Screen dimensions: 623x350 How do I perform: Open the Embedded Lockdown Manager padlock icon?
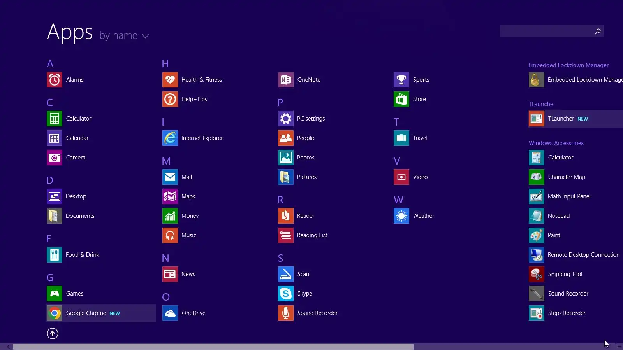point(537,80)
